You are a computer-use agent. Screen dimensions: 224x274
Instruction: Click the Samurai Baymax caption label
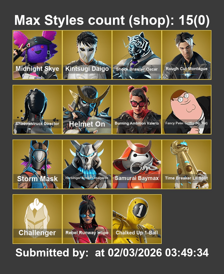coord(137,178)
